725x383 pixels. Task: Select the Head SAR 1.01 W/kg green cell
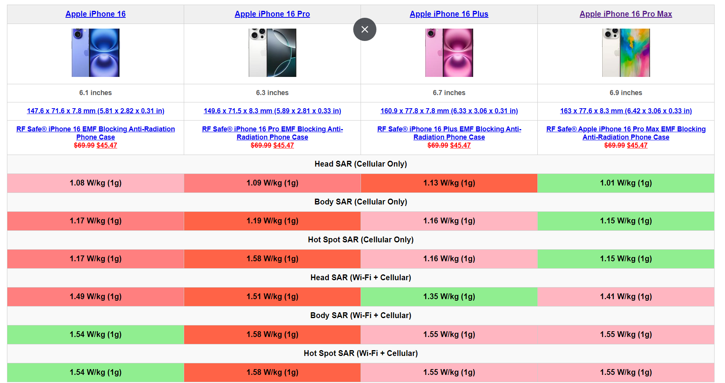626,183
